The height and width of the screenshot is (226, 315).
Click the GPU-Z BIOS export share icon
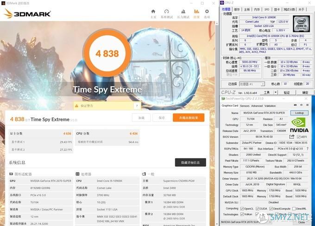pos(292,137)
